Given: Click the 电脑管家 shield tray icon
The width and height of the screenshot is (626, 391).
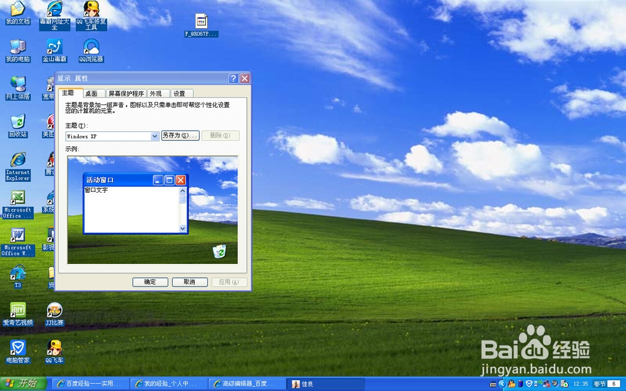Looking at the screenshot, I should point(529,383).
